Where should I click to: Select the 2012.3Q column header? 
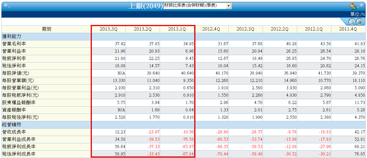(x=245, y=29)
